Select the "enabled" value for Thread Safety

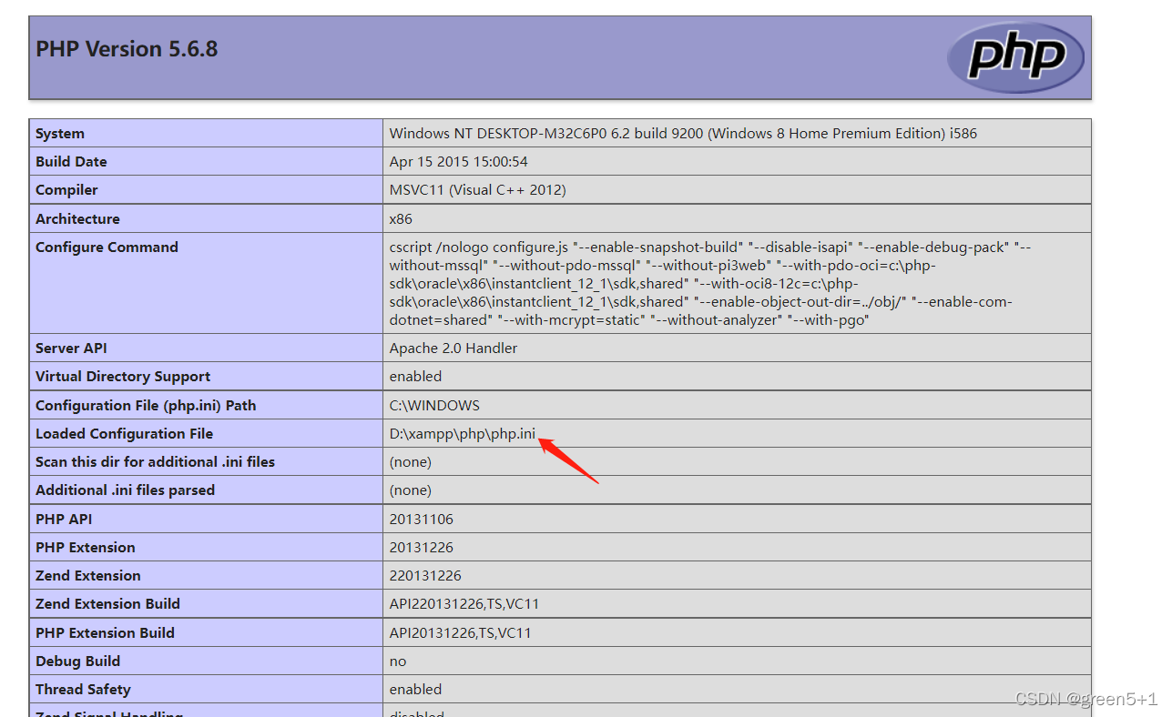click(x=415, y=690)
